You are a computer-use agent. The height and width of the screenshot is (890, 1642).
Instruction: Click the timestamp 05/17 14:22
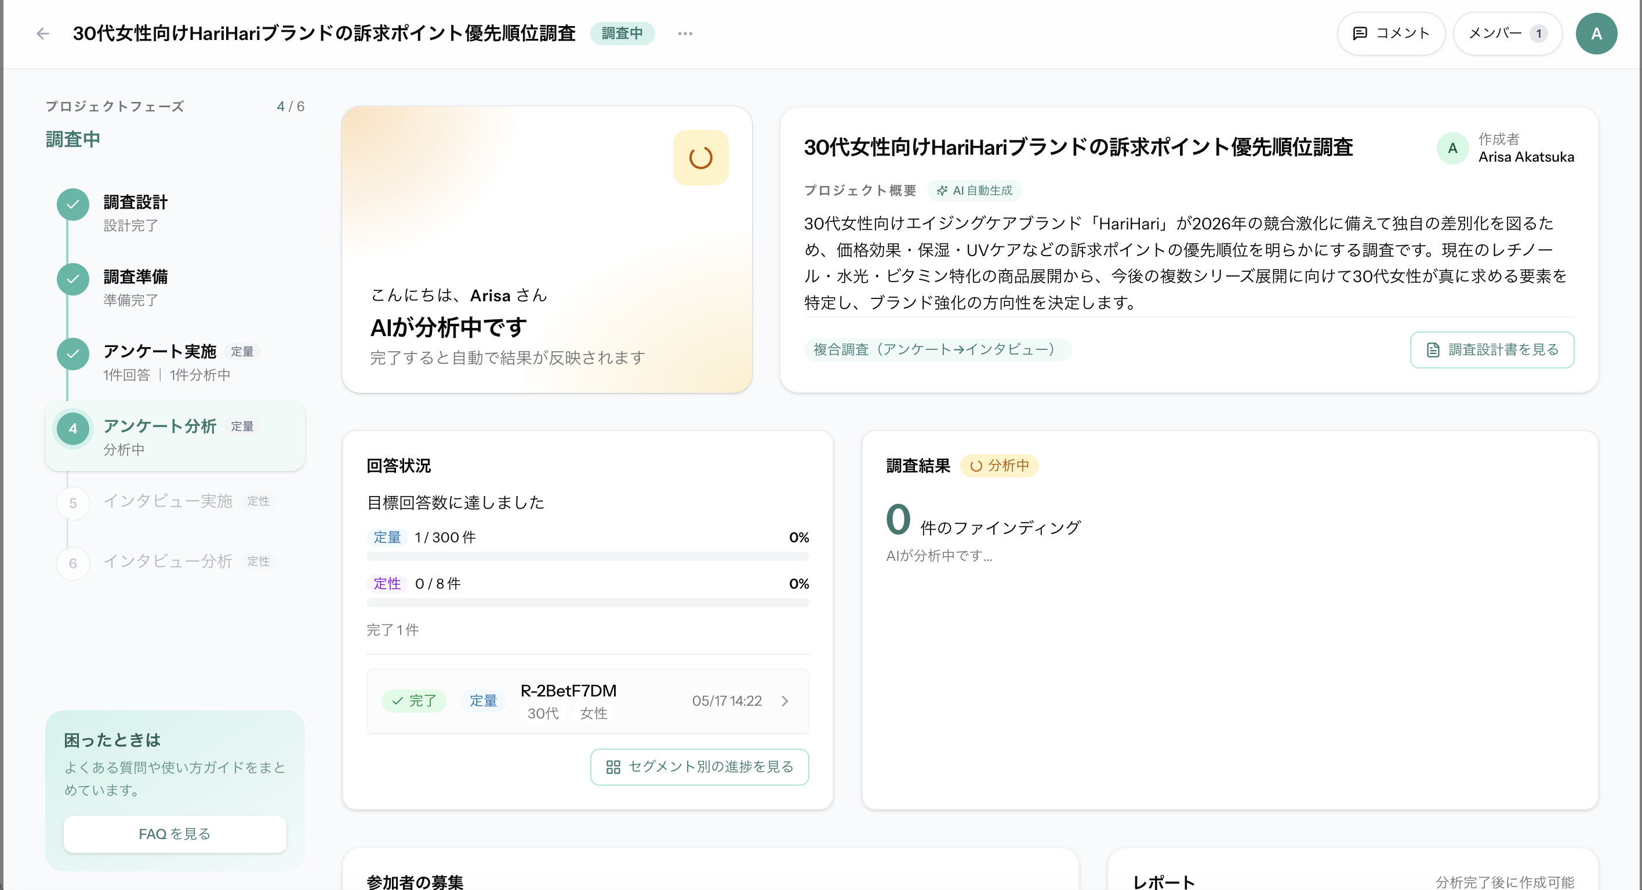pyautogui.click(x=726, y=701)
